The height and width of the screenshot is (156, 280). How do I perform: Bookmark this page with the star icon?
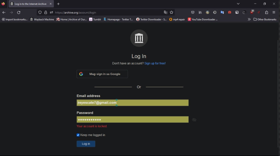[x=172, y=12]
